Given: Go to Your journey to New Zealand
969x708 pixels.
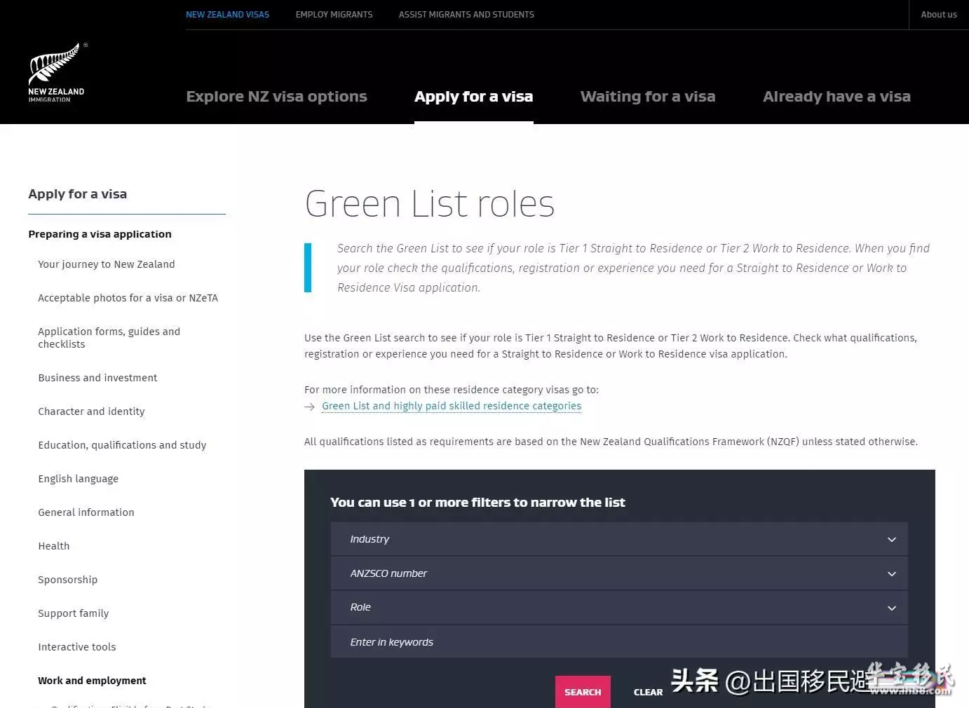Looking at the screenshot, I should click(107, 264).
